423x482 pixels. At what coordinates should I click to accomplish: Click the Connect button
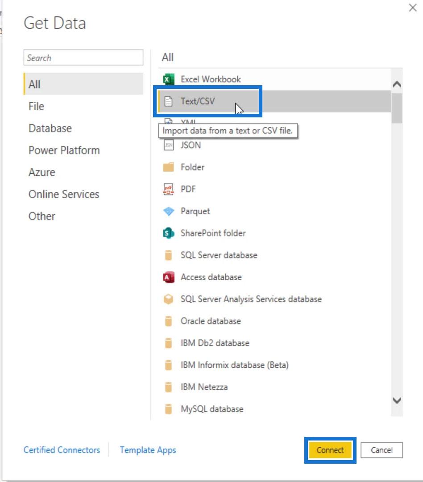(330, 450)
